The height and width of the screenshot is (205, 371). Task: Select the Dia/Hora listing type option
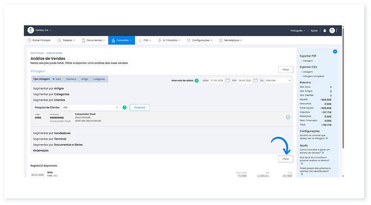[64, 79]
